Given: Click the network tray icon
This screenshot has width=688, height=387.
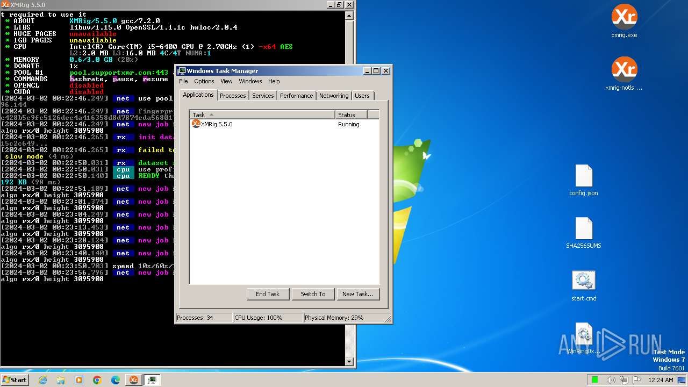Looking at the screenshot, I should (x=624, y=380).
